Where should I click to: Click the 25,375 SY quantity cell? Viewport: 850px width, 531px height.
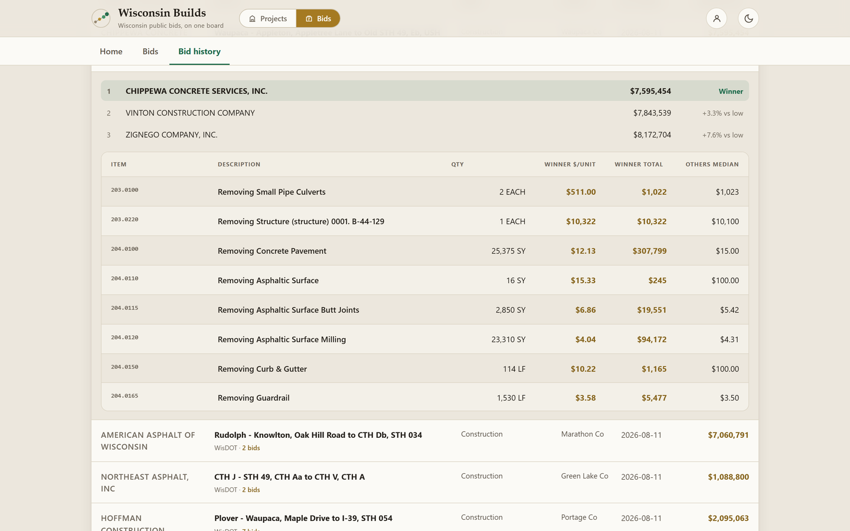tap(508, 251)
